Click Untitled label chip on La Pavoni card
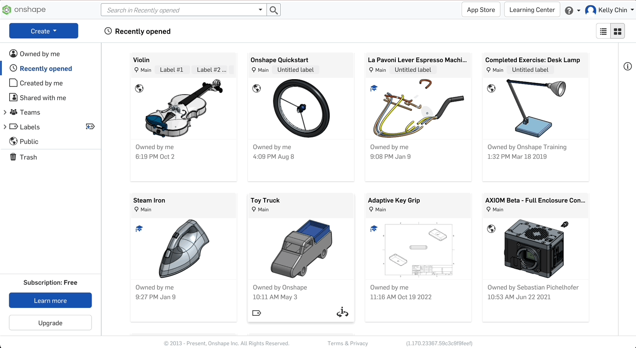This screenshot has height=348, width=636. click(413, 70)
